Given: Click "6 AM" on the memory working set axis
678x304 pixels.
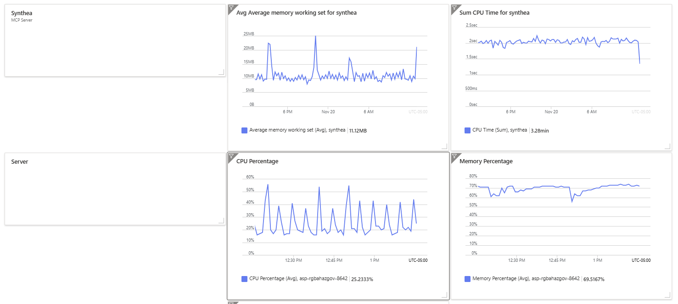Looking at the screenshot, I should coord(368,112).
